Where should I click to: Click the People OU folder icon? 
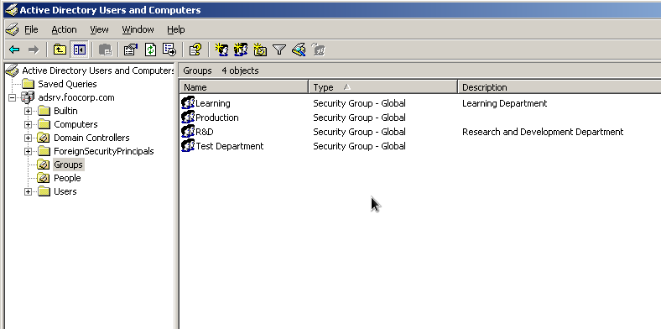tap(44, 178)
